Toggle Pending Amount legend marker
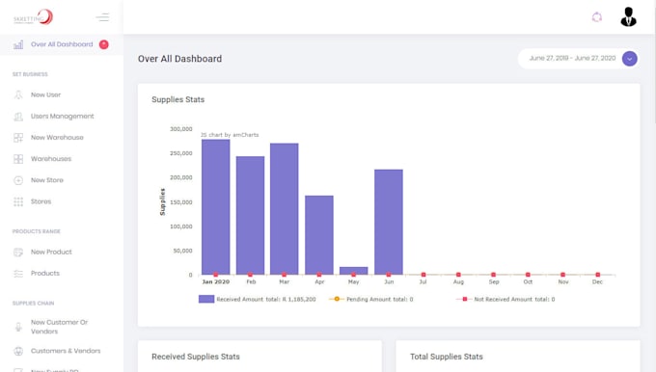The image size is (656, 372). [337, 299]
